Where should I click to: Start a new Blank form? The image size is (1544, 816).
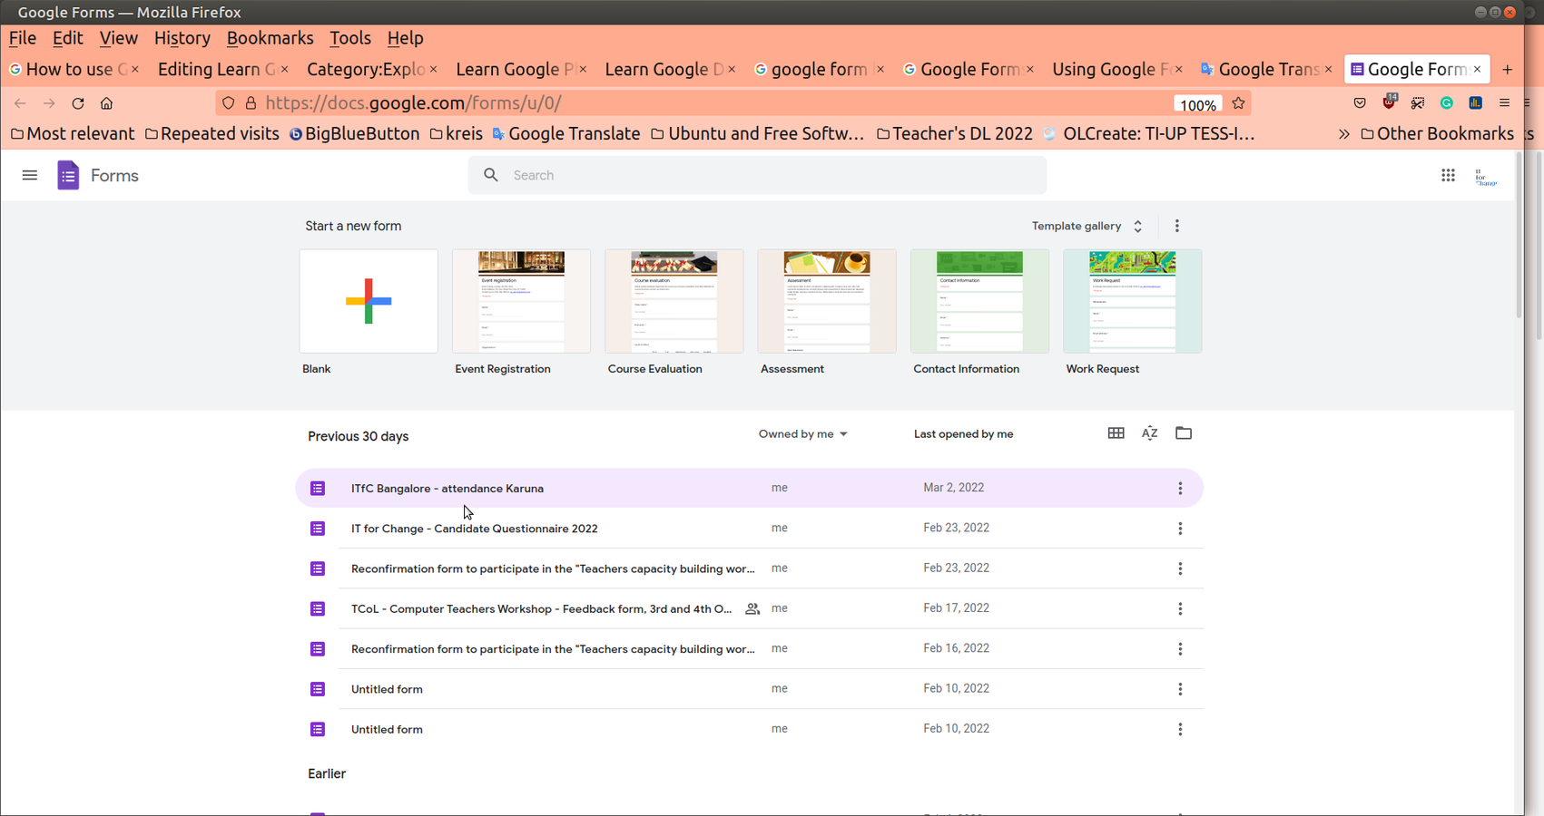pos(368,301)
